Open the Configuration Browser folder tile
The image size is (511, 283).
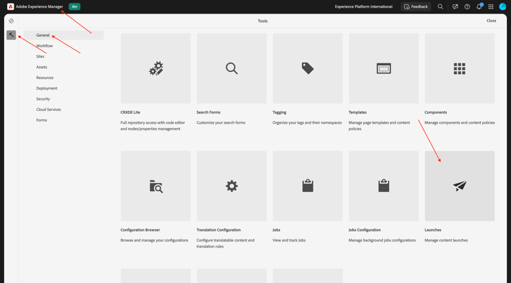[x=156, y=186]
